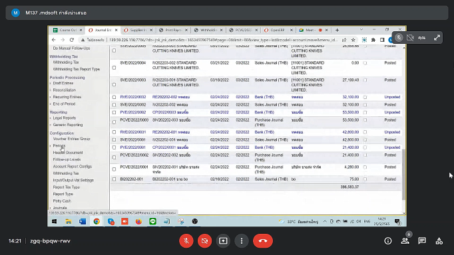Check row RVE/2022/0002 checkbox
Viewport: 454px width, 255px height.
[x=114, y=97]
